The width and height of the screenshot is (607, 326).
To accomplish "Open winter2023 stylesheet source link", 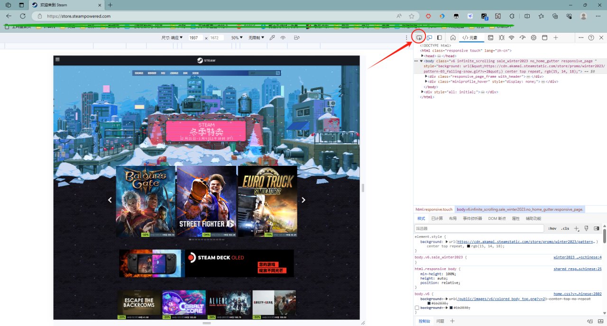I will pos(578,257).
